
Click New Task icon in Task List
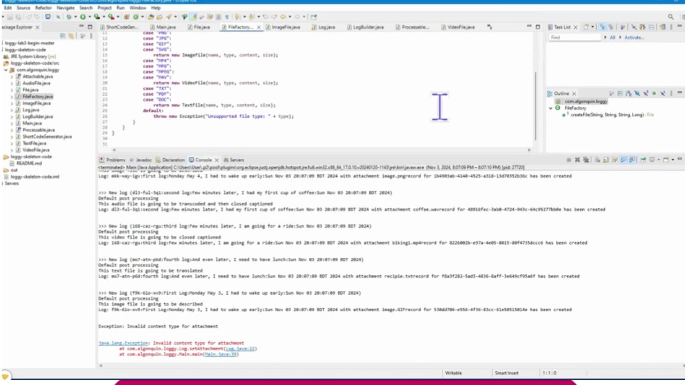[x=586, y=27]
